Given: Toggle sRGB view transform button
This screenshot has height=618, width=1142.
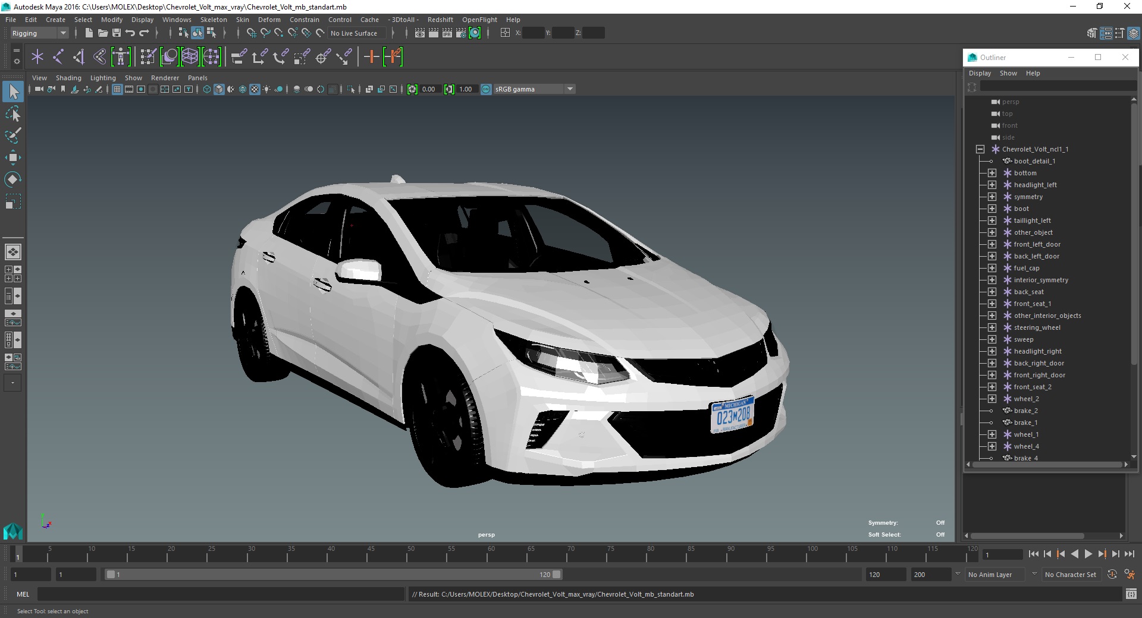Looking at the screenshot, I should tap(486, 89).
